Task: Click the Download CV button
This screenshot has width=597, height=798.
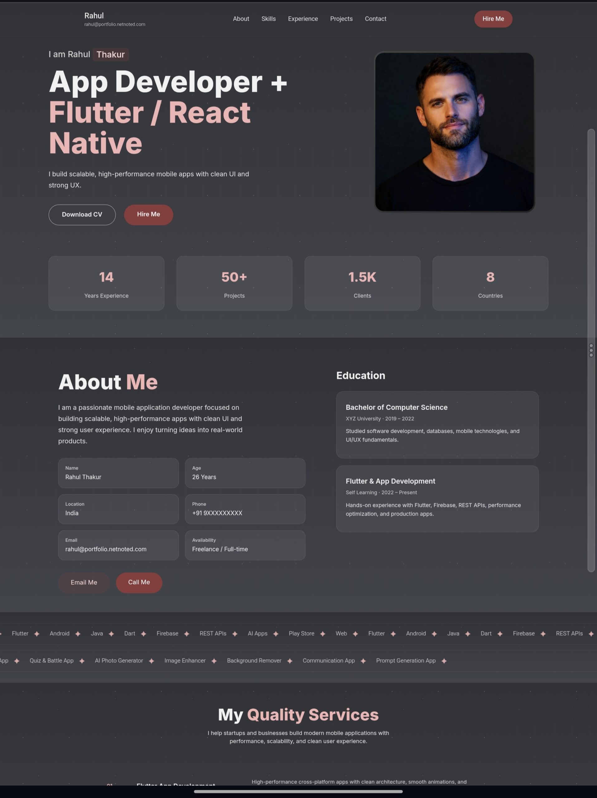Action: click(x=82, y=215)
